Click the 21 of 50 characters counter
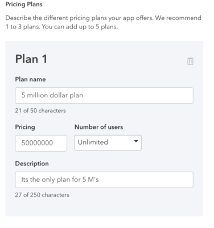The height and width of the screenshot is (228, 214). coord(40,111)
